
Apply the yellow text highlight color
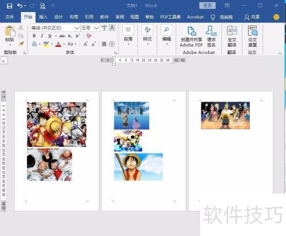coord(46,44)
